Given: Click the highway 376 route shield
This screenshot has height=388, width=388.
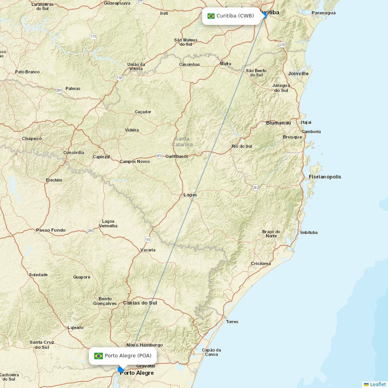Looking at the screenshot, I should [282, 45].
